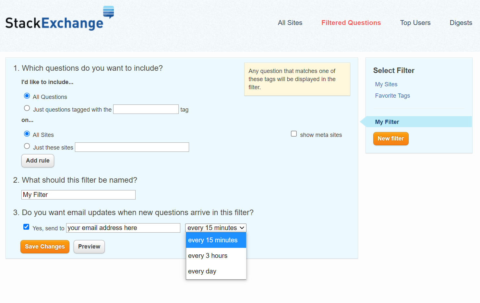Open the Favorite Tags filter link

[392, 96]
